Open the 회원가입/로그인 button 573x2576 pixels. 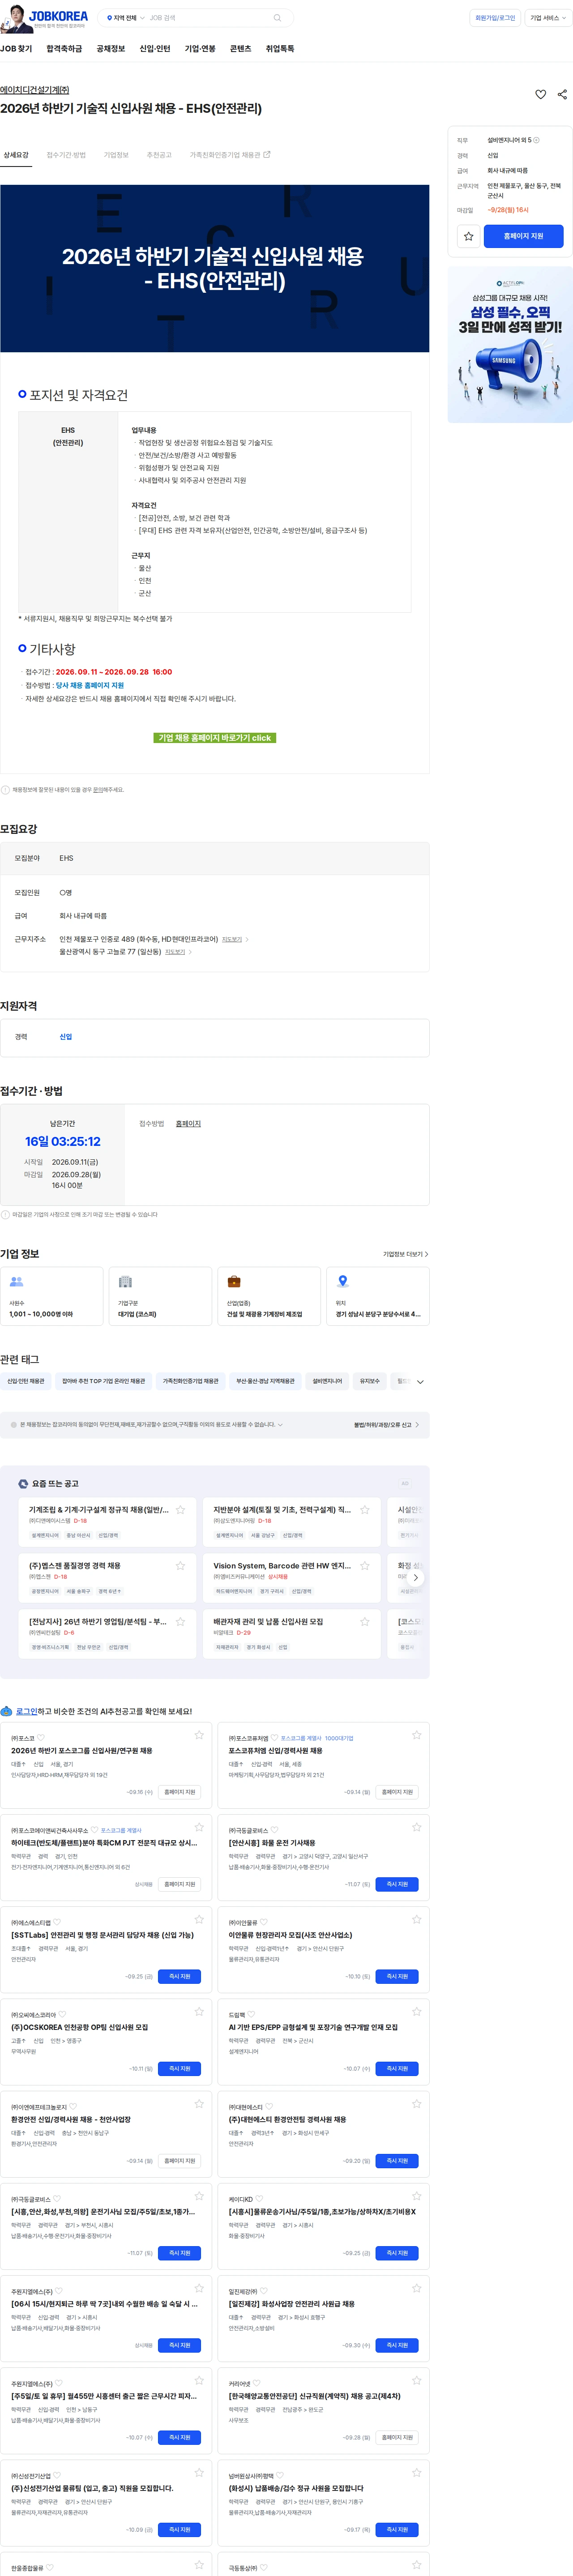tap(495, 18)
